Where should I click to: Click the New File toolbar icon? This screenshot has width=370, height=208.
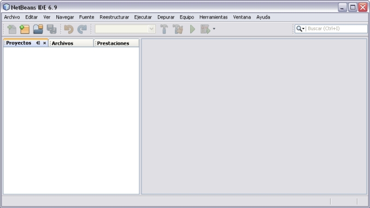point(12,29)
